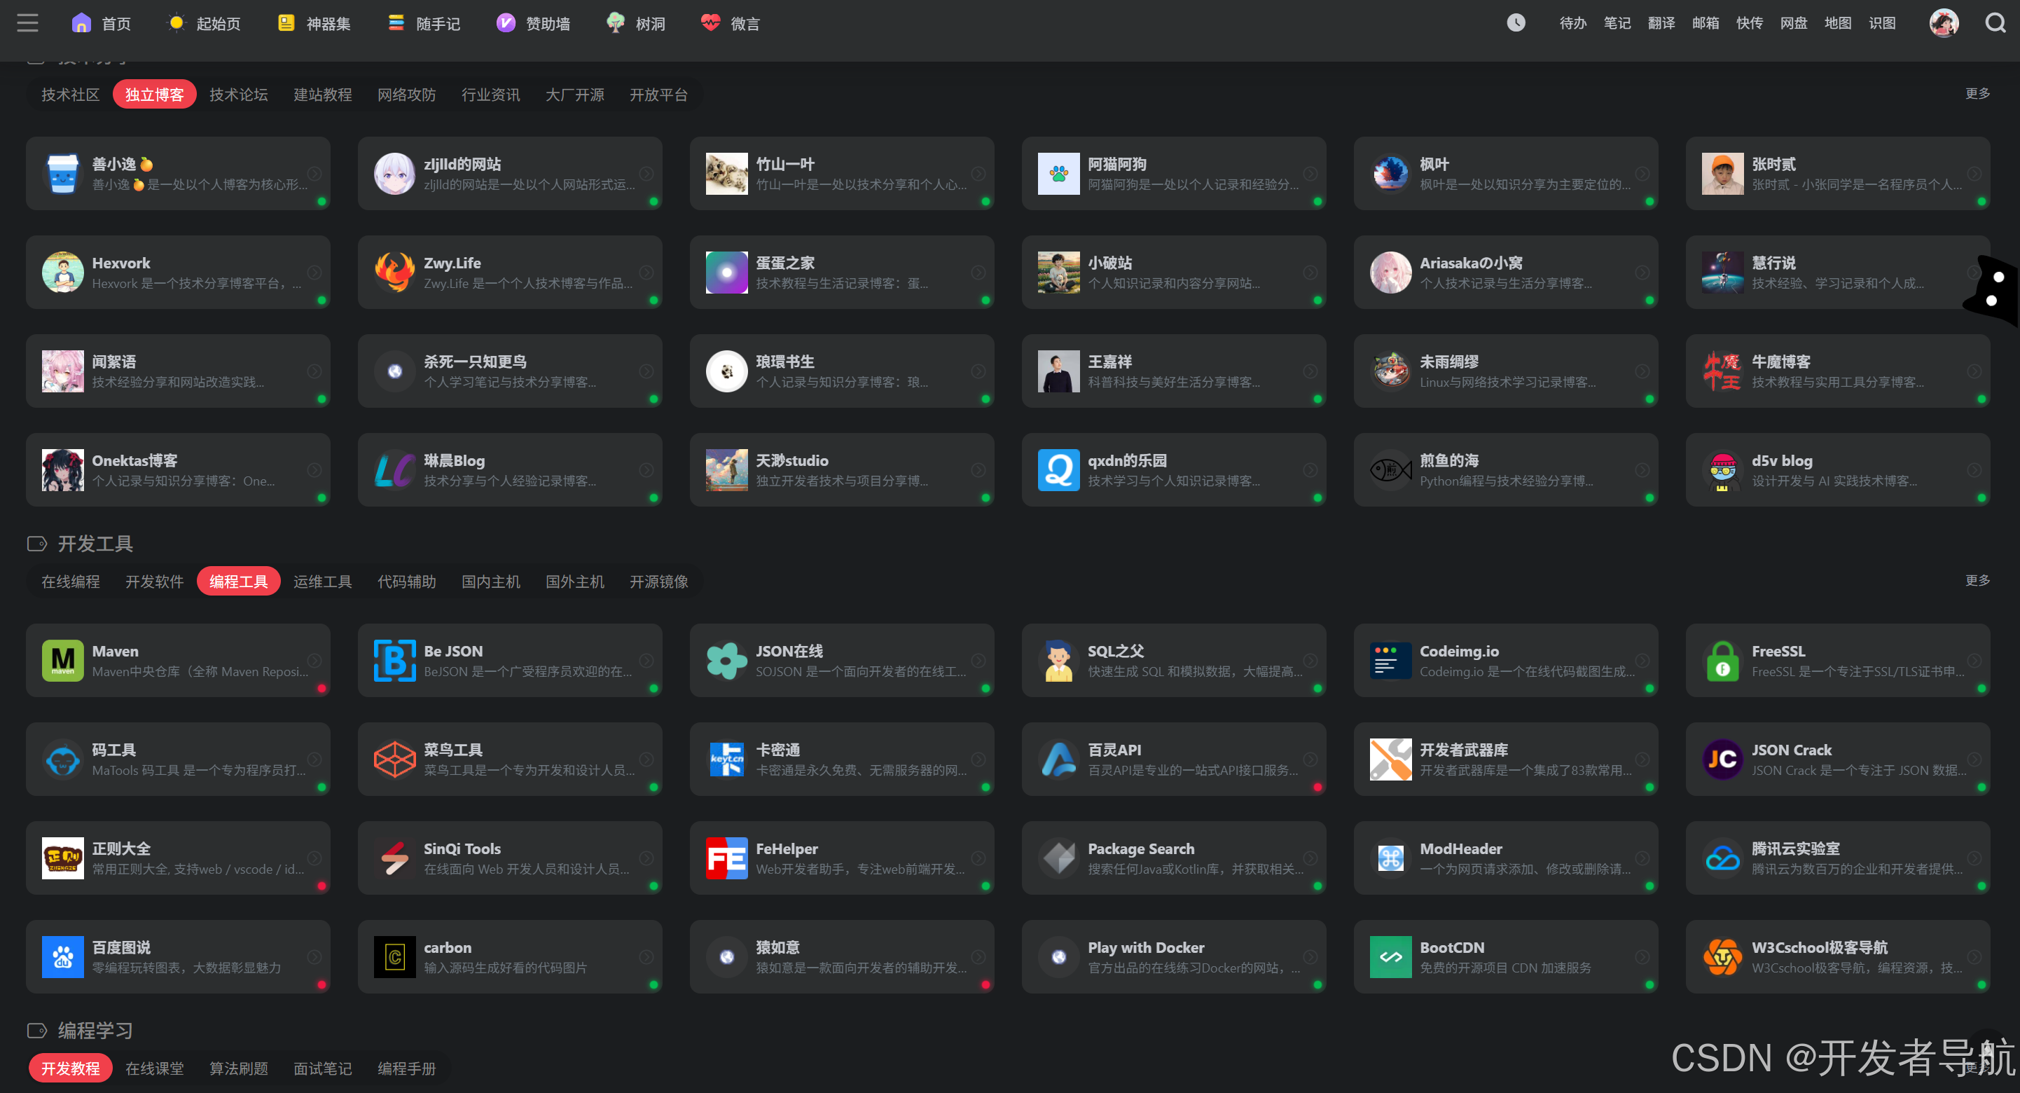This screenshot has height=1093, width=2020.
Task: Click the JSON在线 flower icon
Action: point(726,661)
